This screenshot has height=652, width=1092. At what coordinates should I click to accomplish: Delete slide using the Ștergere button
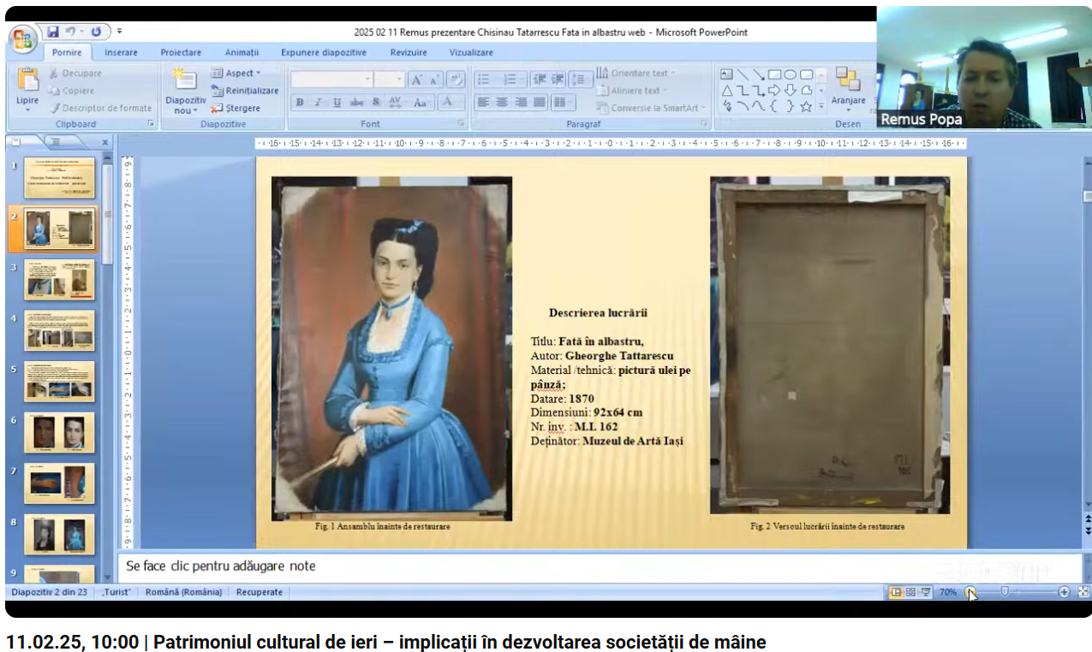pyautogui.click(x=236, y=109)
